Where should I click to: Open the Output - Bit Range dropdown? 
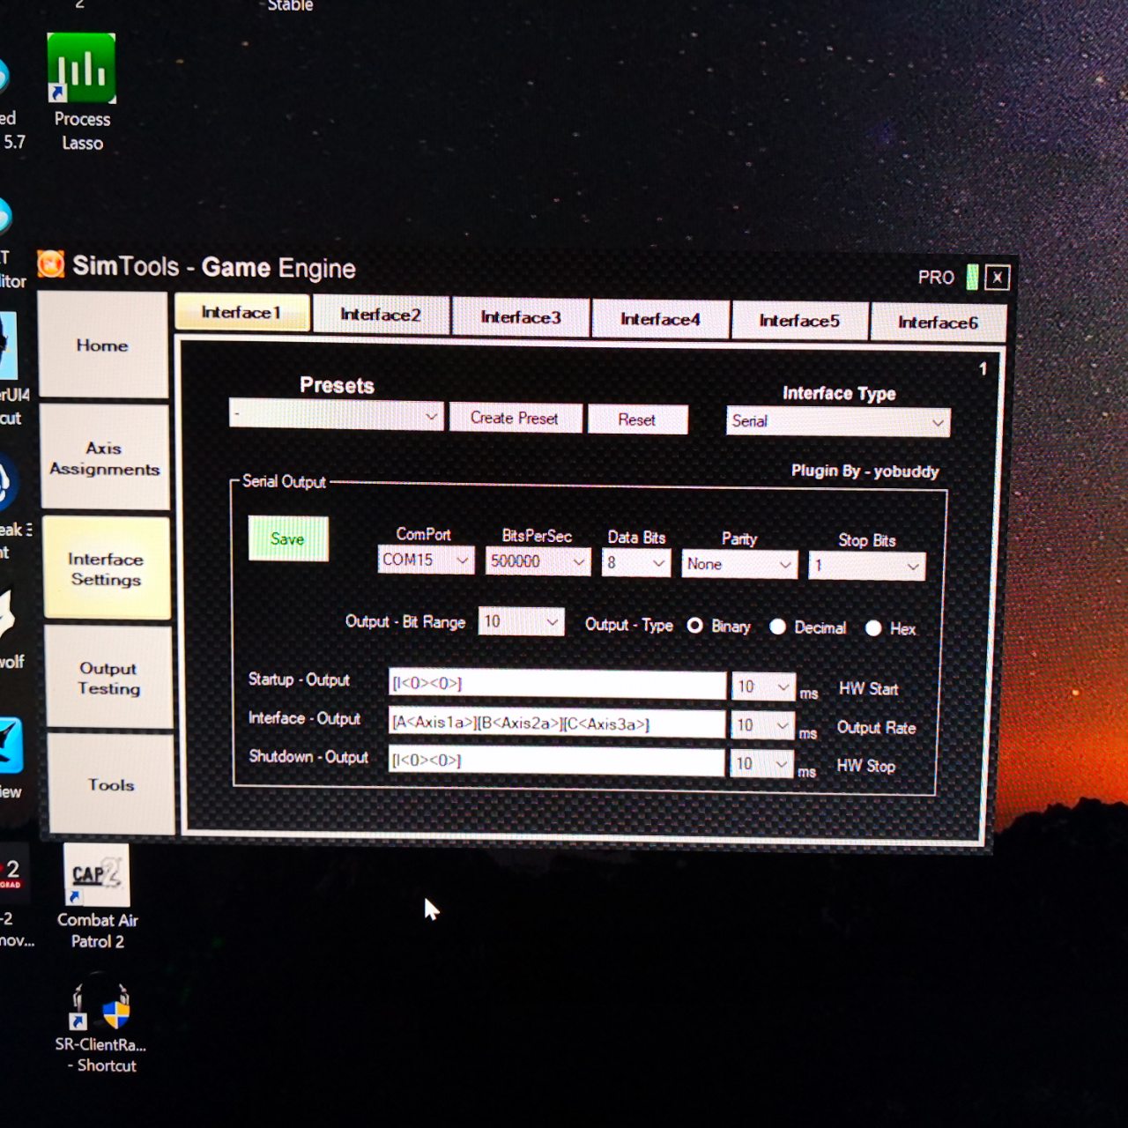(x=521, y=621)
